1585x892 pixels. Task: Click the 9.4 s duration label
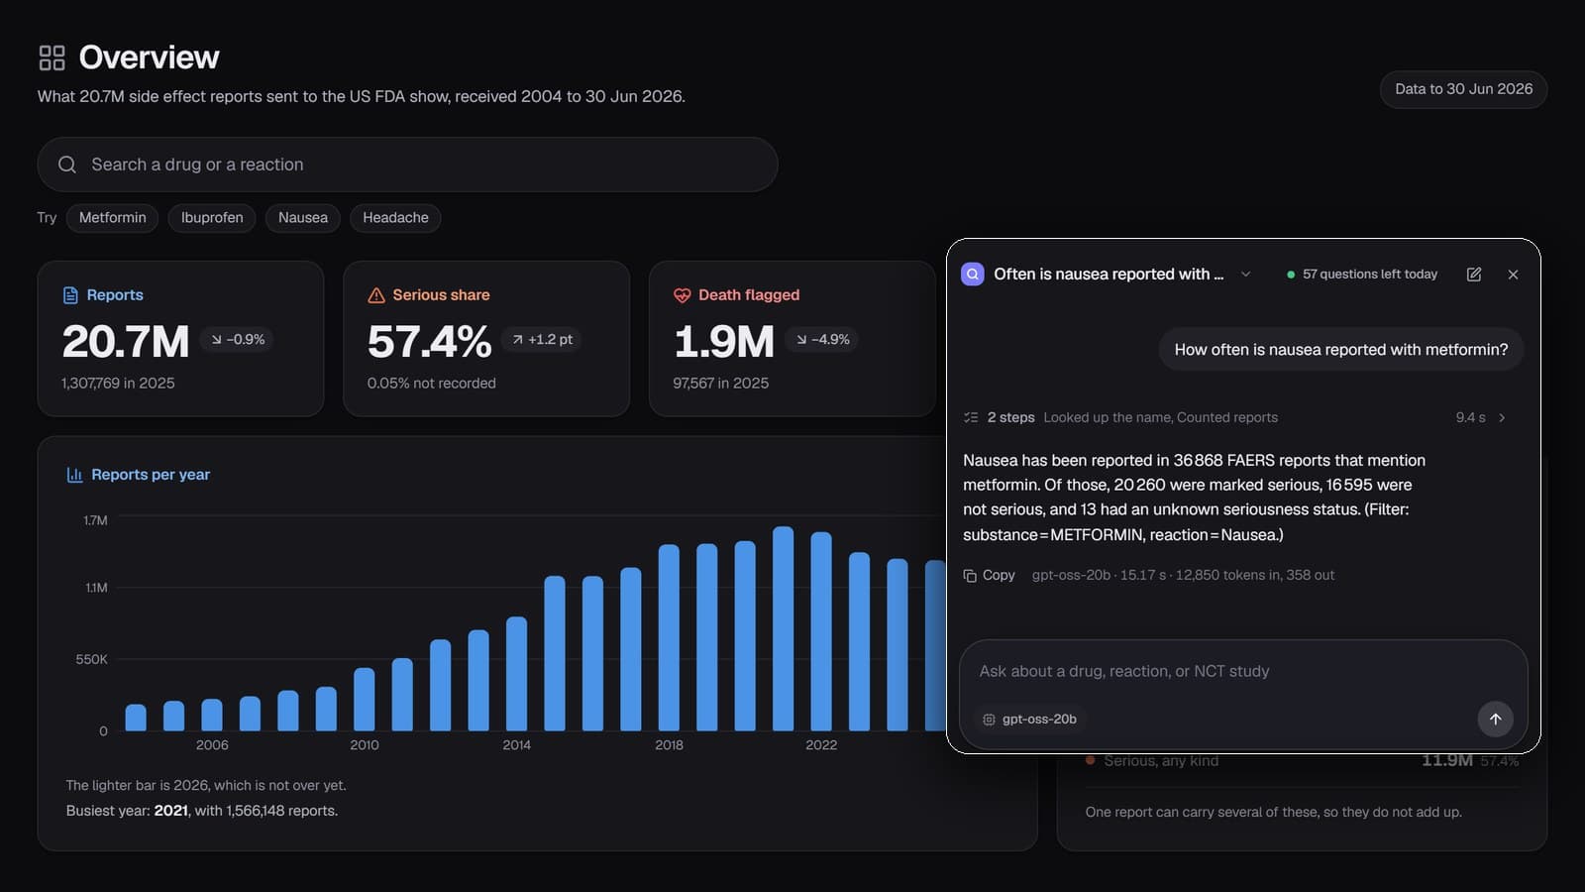pos(1470,417)
